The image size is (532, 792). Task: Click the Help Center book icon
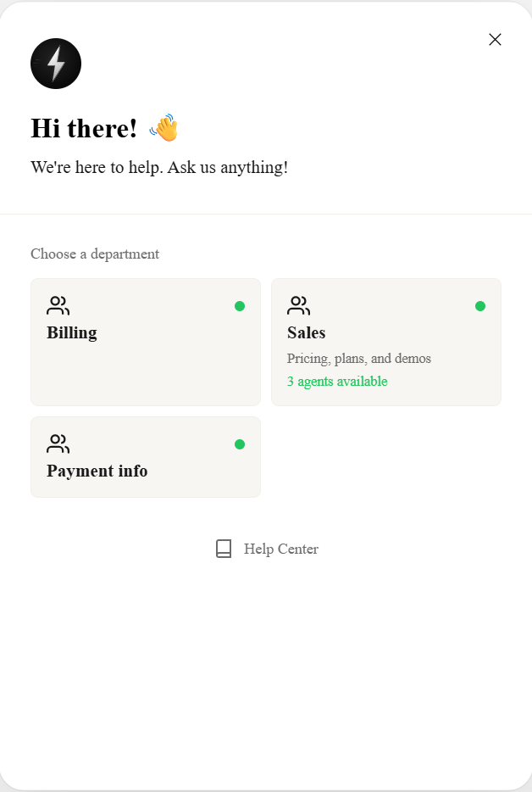click(x=224, y=549)
